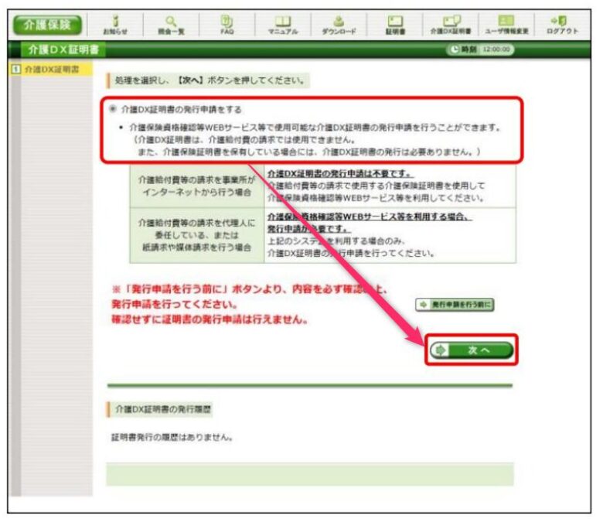This screenshot has width=603, height=519.
Task: Click the 介護DX証明書の発行履歴 section heading
Action: click(x=163, y=408)
